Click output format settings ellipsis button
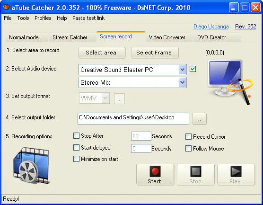This screenshot has height=205, width=263. [x=119, y=99]
